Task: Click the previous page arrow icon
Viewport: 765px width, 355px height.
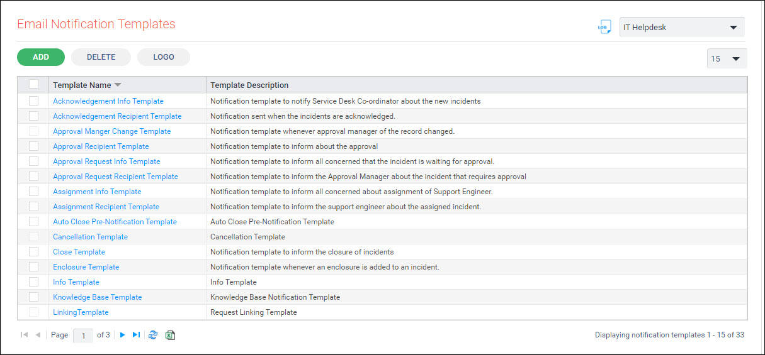Action: click(38, 335)
